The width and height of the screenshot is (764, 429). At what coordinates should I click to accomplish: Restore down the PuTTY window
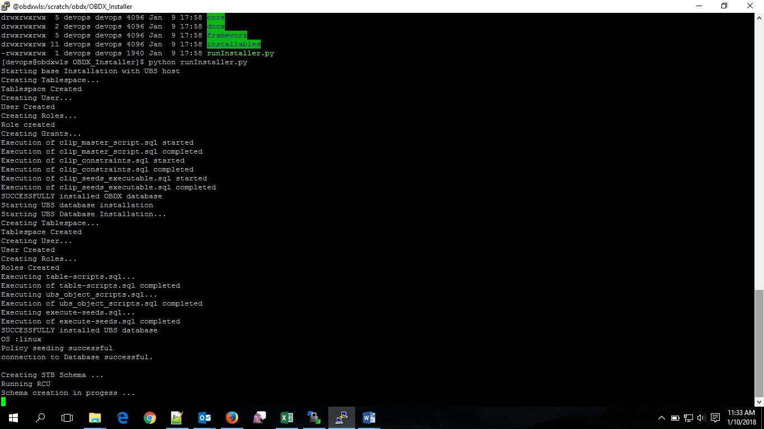click(x=724, y=6)
